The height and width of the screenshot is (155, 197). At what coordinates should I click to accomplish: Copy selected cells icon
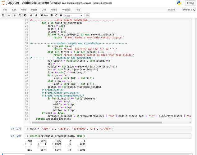20,15
